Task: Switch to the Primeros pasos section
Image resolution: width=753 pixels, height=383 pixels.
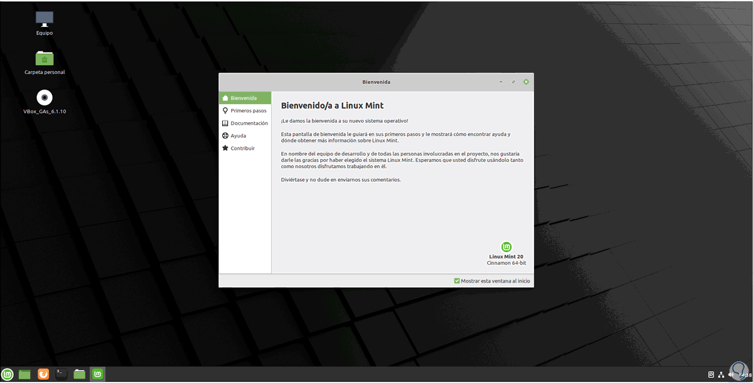Action: coord(245,110)
